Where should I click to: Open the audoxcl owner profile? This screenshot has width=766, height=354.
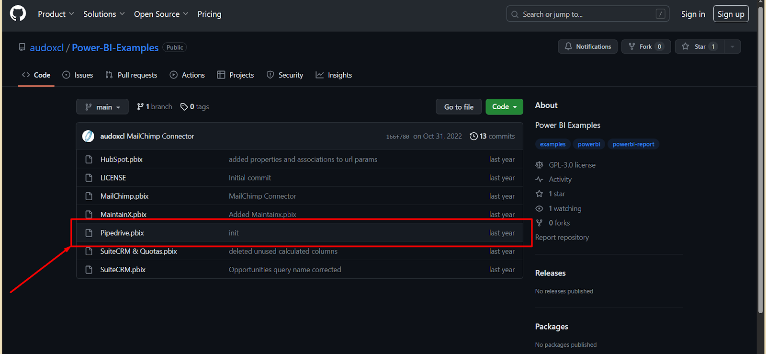pos(47,47)
